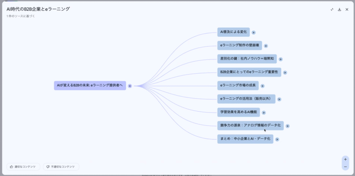Expand chevron for 競争力の源泉：アナログ情報のデータ化
The image size is (355, 176).
[288, 126]
